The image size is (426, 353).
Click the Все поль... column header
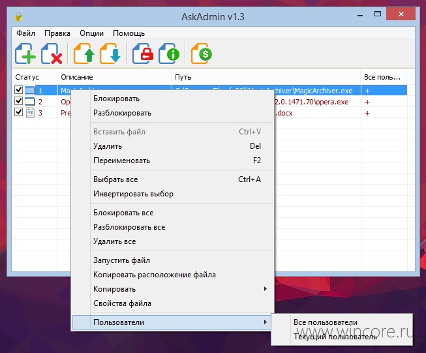tap(384, 77)
